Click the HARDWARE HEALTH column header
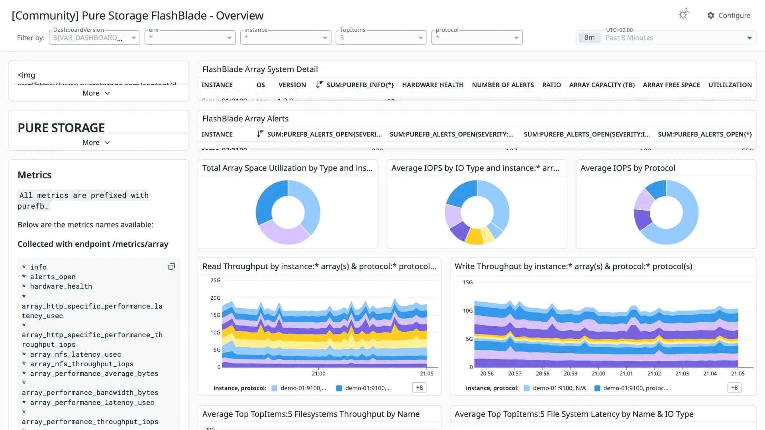 (433, 85)
